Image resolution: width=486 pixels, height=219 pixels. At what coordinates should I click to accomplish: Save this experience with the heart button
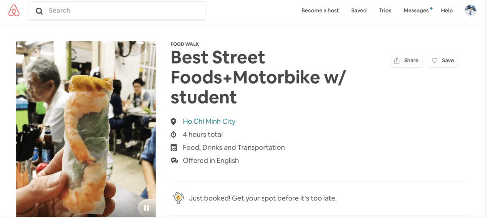point(442,61)
